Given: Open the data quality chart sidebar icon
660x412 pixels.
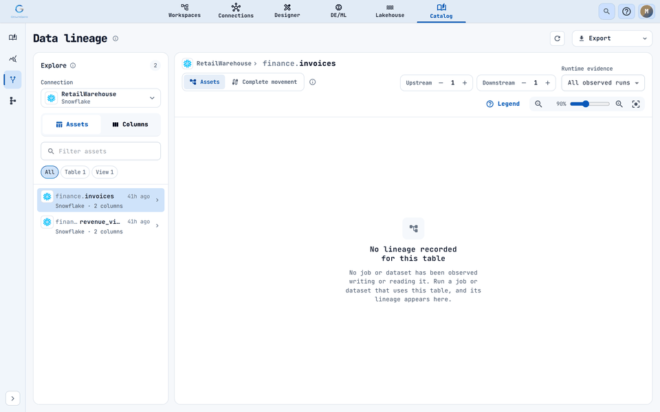Looking at the screenshot, I should 12,58.
